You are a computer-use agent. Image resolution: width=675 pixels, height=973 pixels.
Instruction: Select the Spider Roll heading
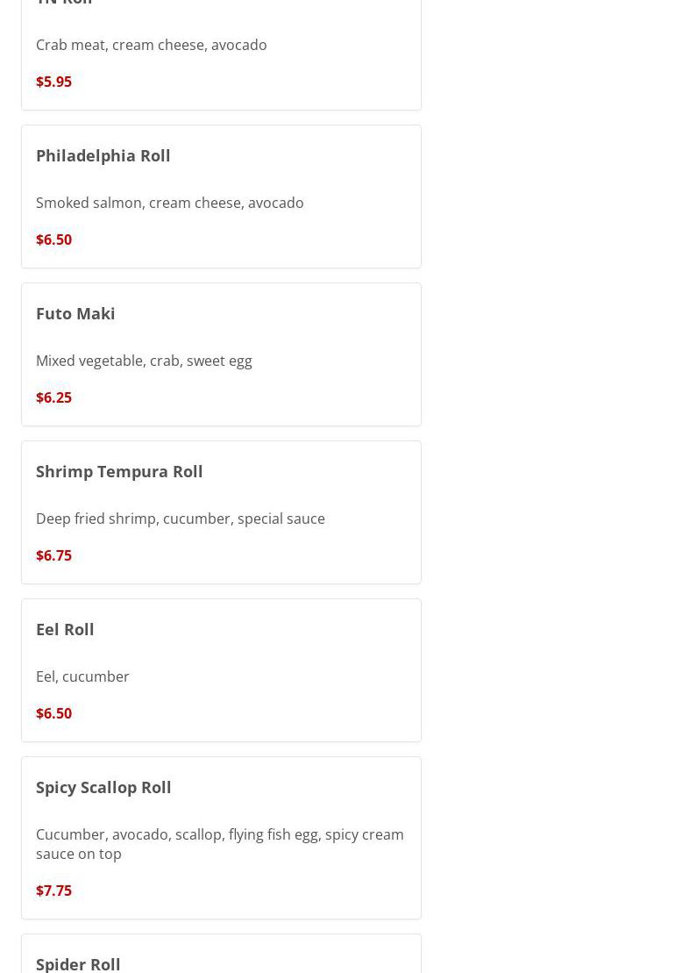point(78,963)
